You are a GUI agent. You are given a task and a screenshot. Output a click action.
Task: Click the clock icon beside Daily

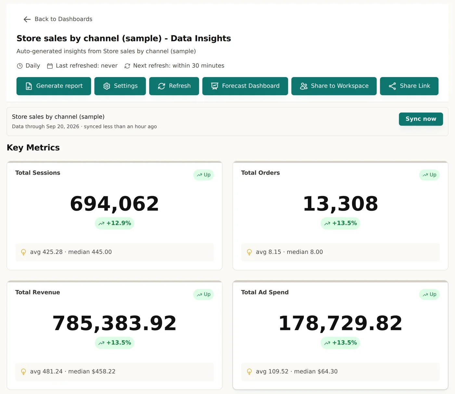(x=20, y=66)
